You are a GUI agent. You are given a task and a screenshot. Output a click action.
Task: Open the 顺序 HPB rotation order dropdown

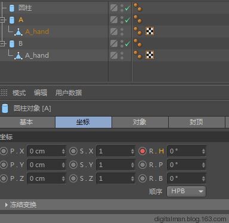pyautogui.click(x=186, y=191)
